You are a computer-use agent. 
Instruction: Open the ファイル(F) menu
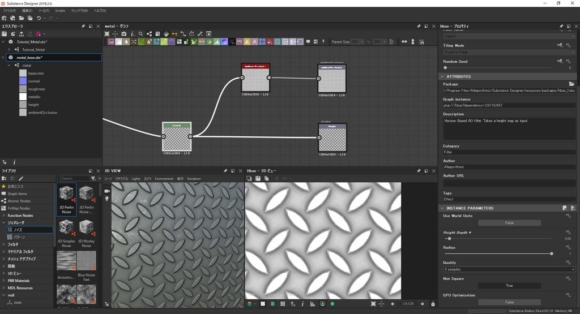(x=10, y=11)
